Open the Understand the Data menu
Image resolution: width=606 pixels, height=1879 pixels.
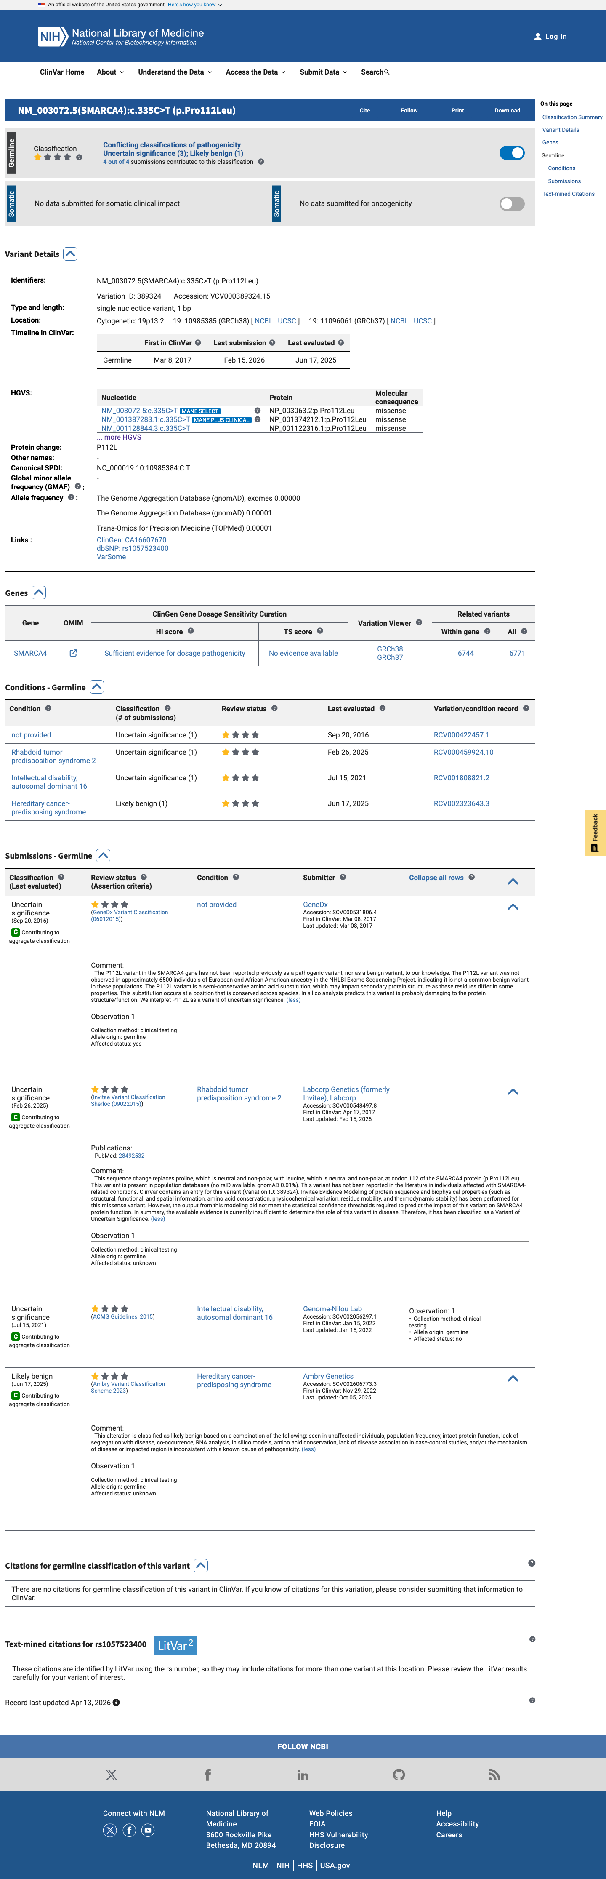coord(175,72)
